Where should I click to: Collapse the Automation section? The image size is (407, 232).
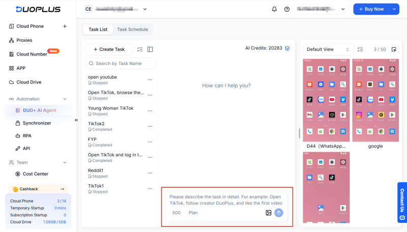[x=65, y=99]
